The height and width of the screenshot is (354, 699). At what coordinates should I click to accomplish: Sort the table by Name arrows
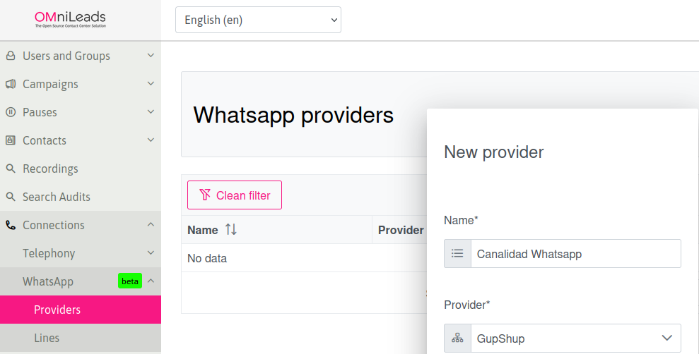click(x=231, y=229)
